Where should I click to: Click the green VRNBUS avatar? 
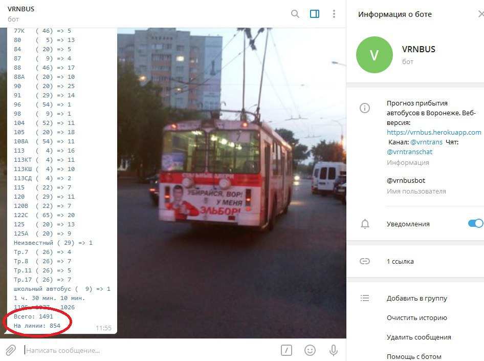pos(374,55)
